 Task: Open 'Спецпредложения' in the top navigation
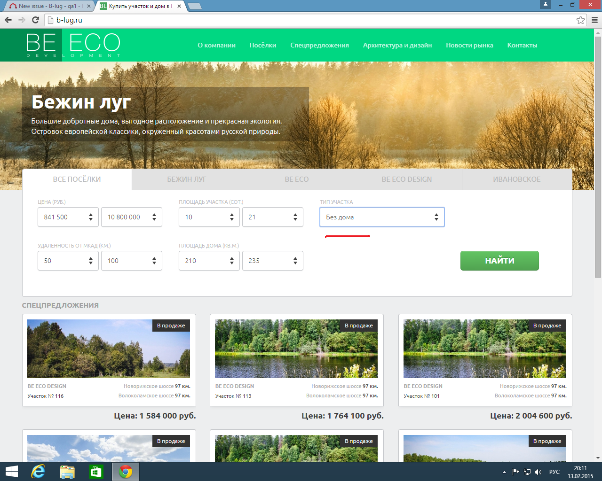click(319, 45)
